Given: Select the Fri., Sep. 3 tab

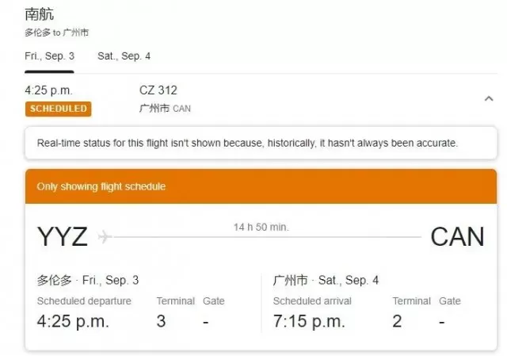Looking at the screenshot, I should [49, 56].
